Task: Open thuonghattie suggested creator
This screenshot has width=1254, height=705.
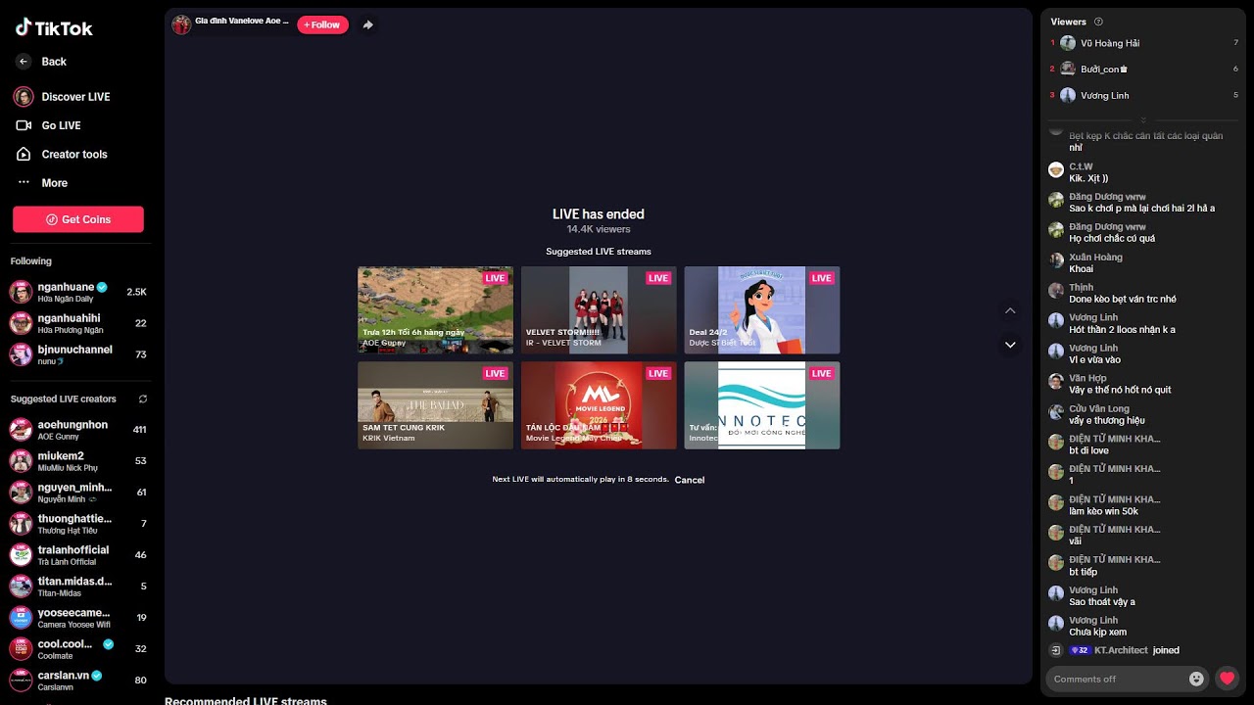Action: coord(78,524)
